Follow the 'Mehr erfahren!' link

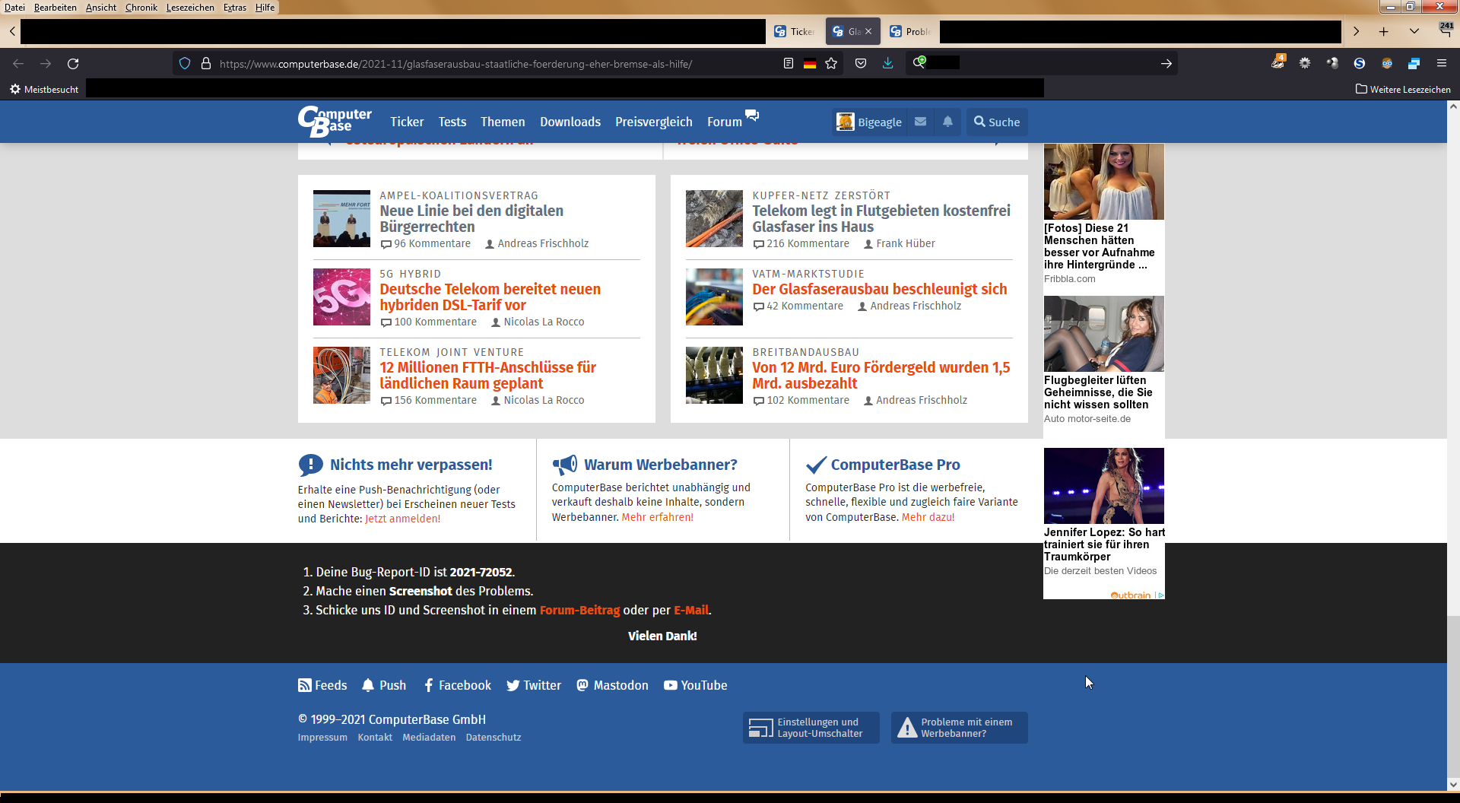tap(658, 517)
